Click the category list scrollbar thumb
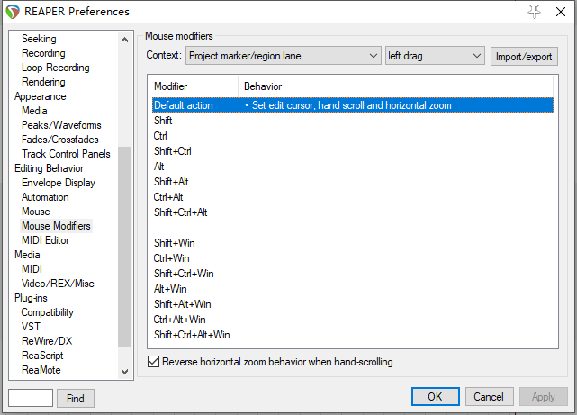This screenshot has height=415, width=577. [125, 247]
